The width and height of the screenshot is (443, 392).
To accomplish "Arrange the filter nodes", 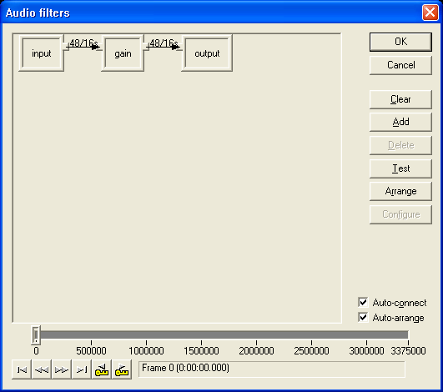I will click(400, 191).
